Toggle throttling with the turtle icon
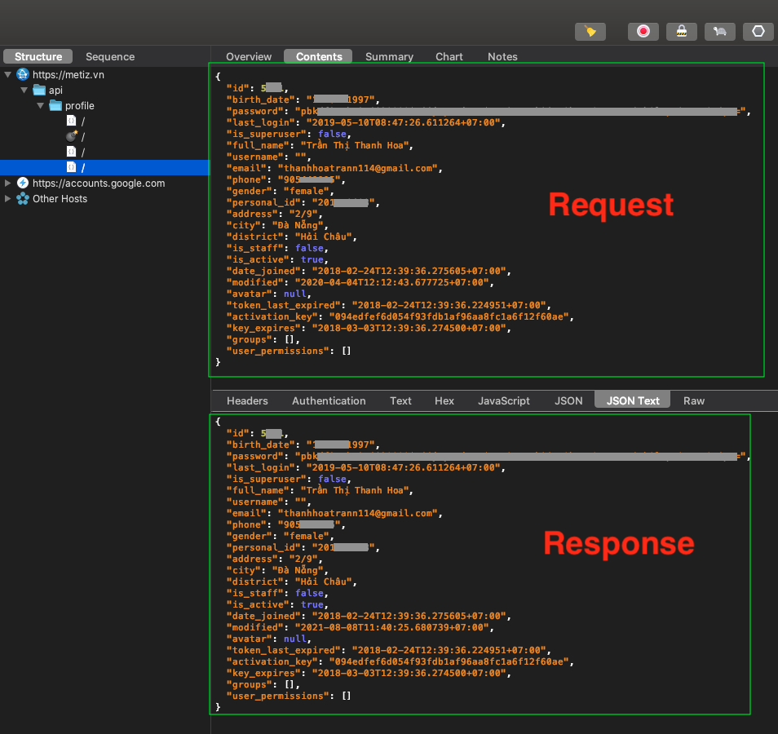 point(720,32)
